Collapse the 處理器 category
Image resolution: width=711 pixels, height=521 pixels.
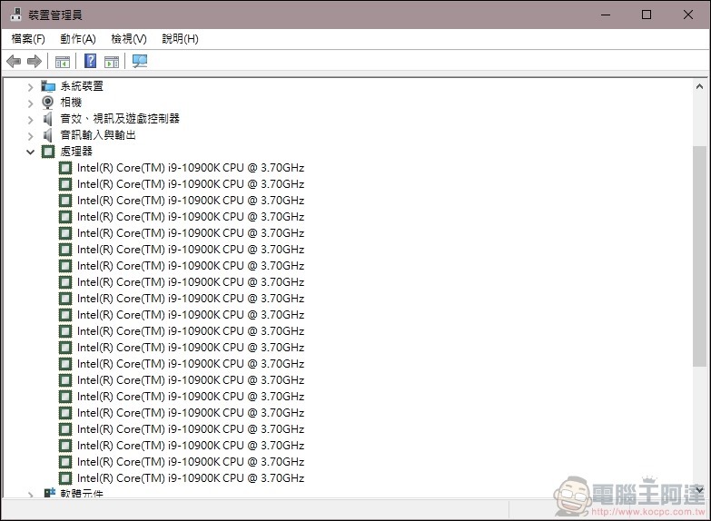30,152
